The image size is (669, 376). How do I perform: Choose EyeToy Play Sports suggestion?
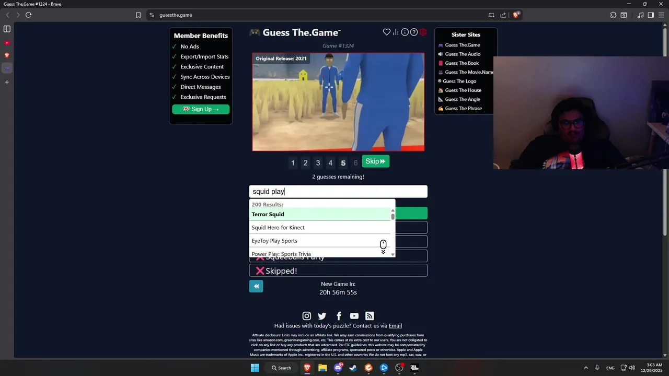click(x=320, y=241)
